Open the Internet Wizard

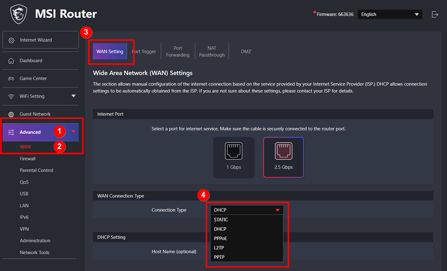(41, 40)
